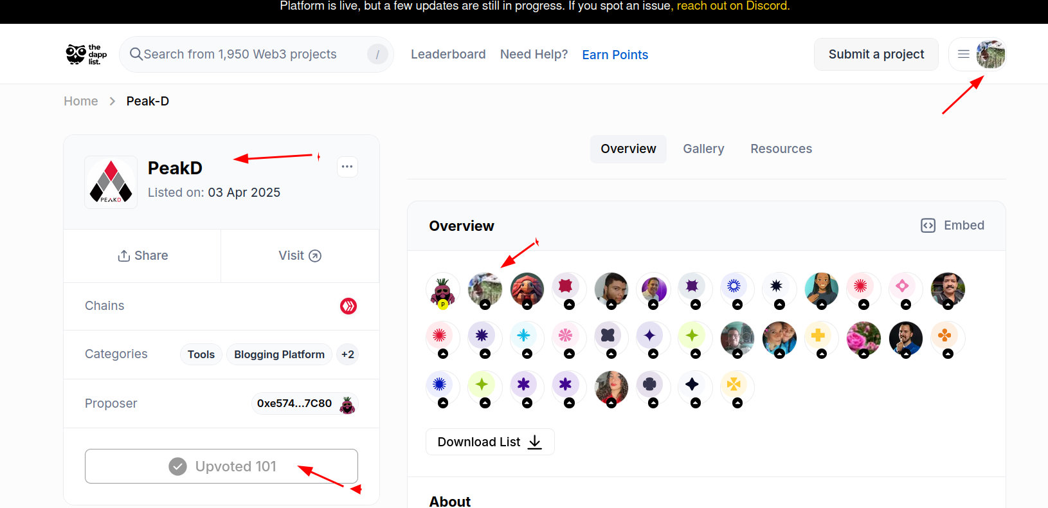Toggle the Upvoted 101 button
Image resolution: width=1048 pixels, height=508 pixels.
click(221, 466)
